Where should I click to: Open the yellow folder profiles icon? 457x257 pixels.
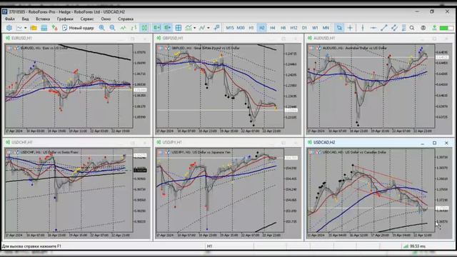tap(34, 28)
